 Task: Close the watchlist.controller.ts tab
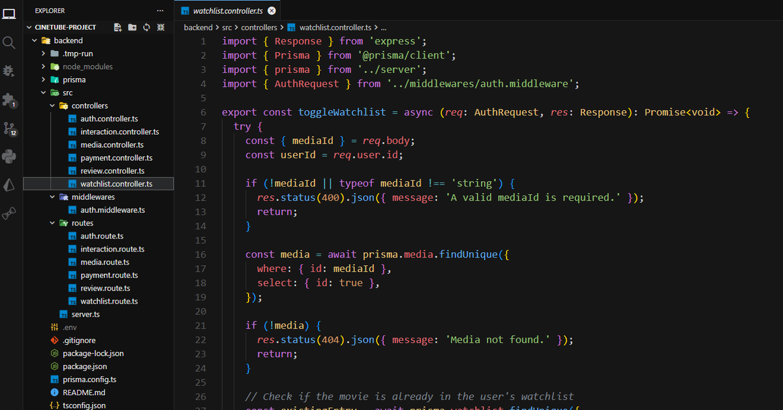[271, 10]
